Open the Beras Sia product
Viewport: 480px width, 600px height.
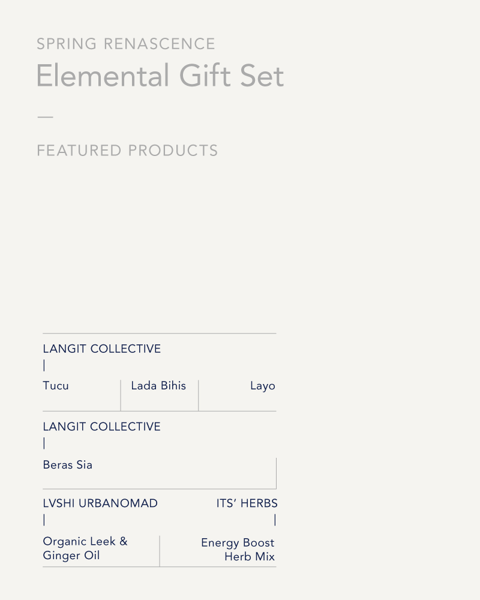[67, 464]
